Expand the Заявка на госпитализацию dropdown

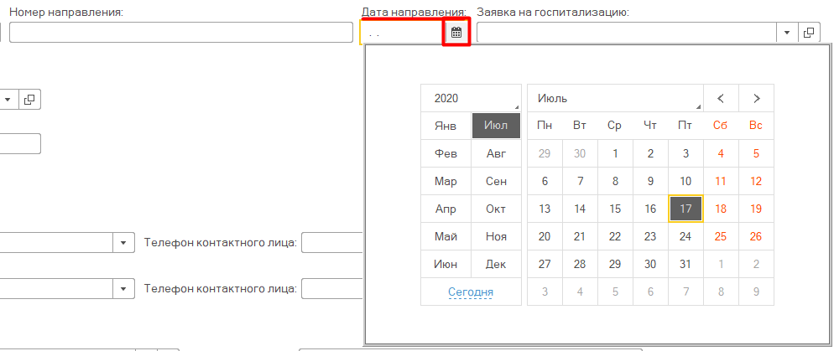(787, 33)
